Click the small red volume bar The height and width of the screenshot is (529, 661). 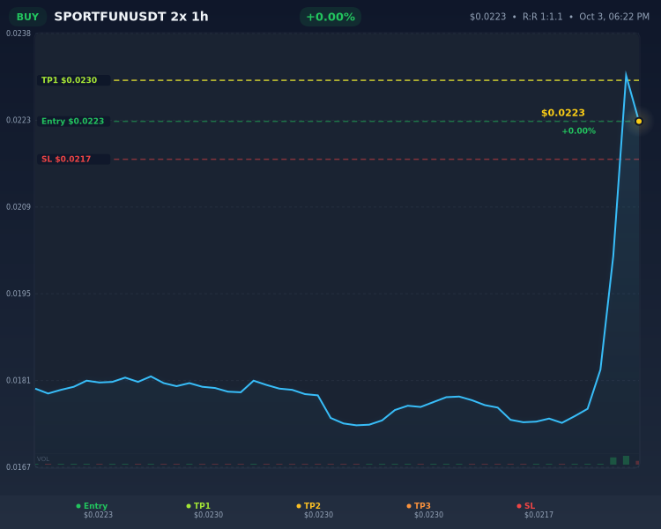(x=637, y=463)
